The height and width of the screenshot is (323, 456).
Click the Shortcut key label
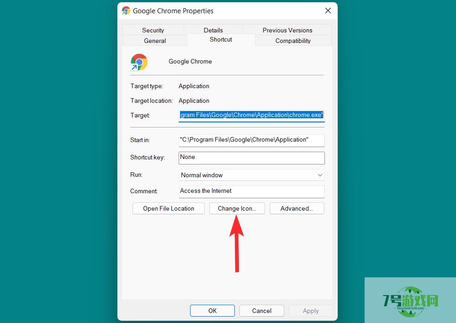click(148, 157)
